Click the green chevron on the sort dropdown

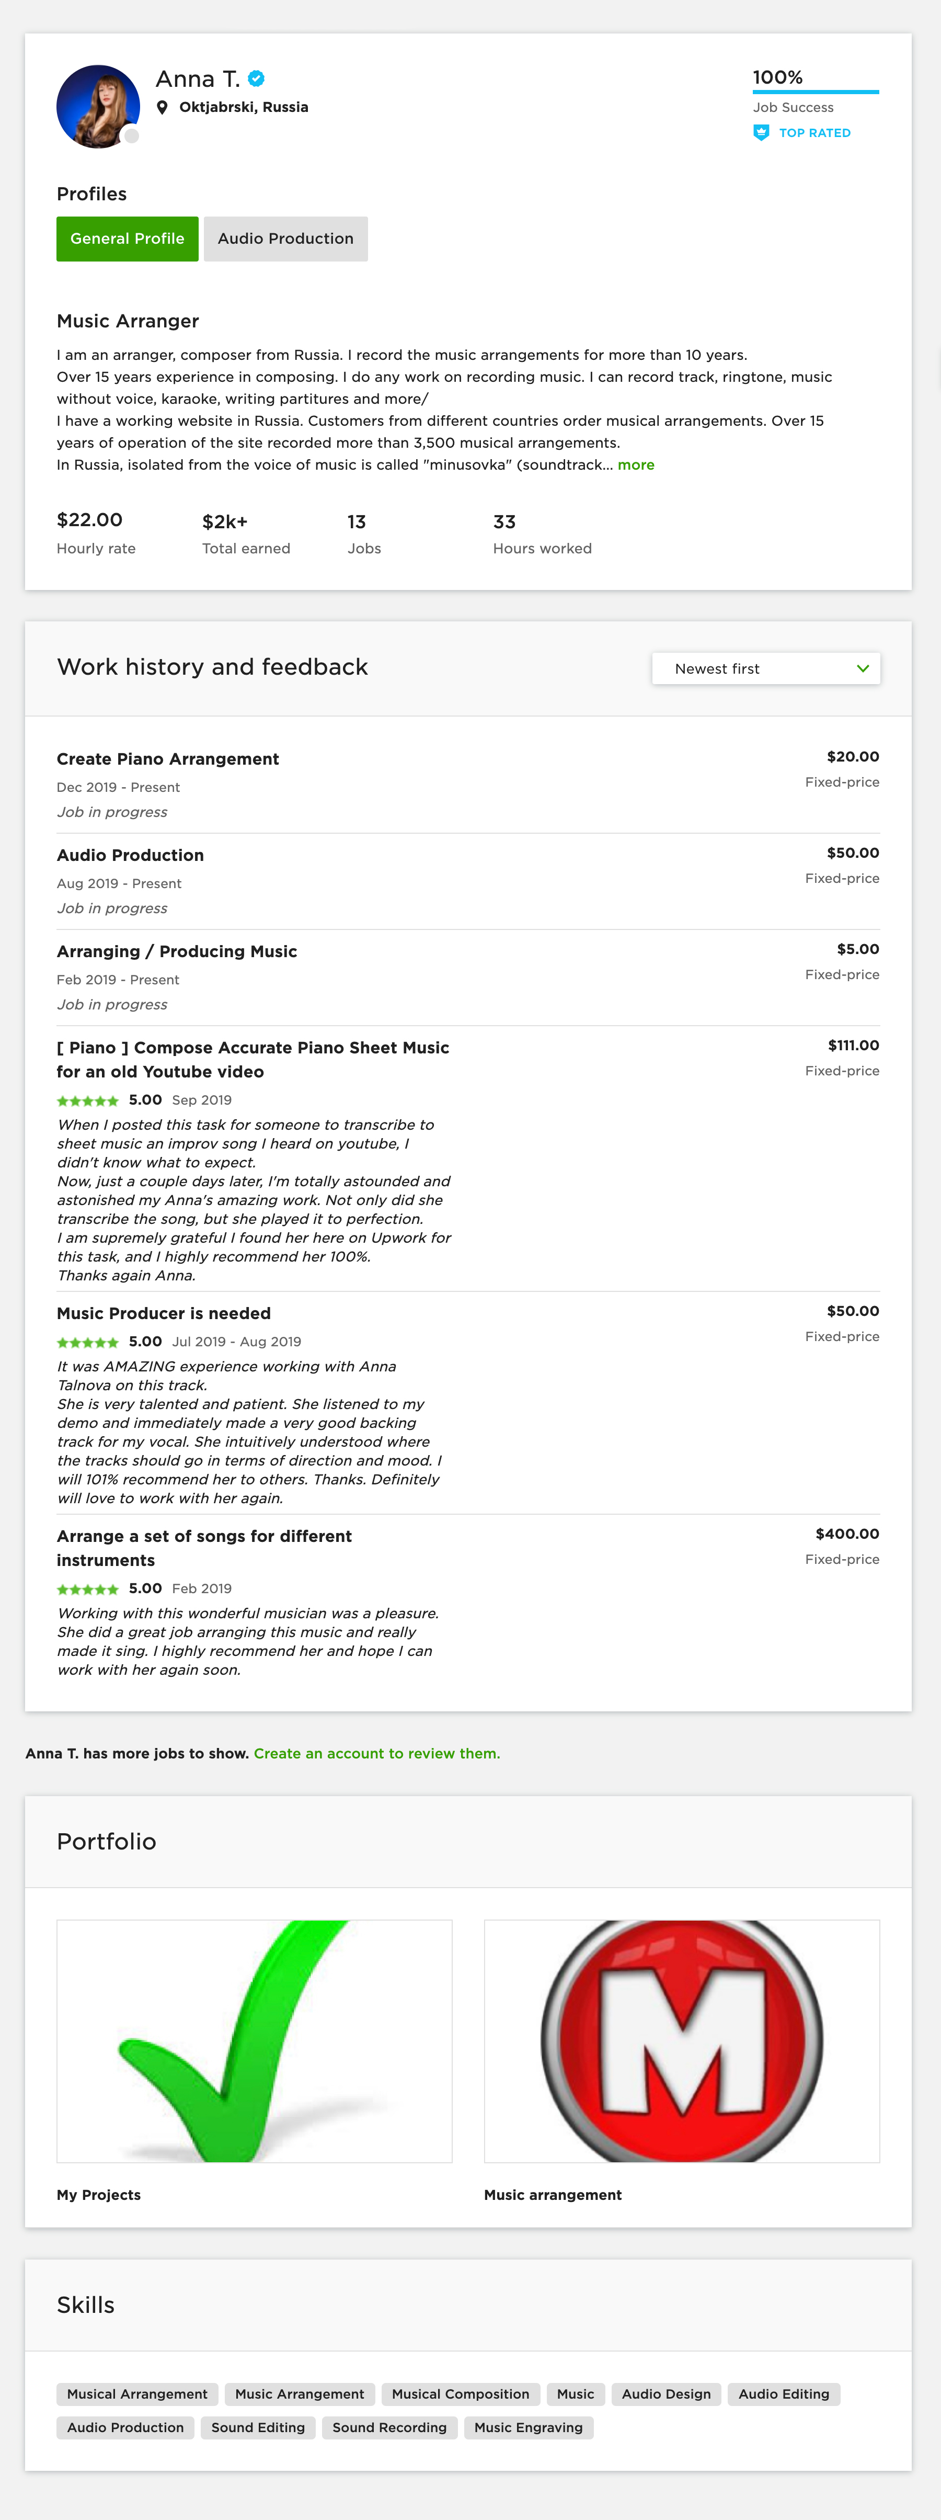coord(863,669)
